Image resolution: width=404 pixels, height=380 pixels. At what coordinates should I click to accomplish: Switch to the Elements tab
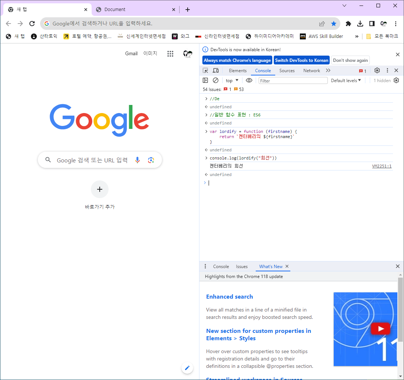[x=238, y=71]
